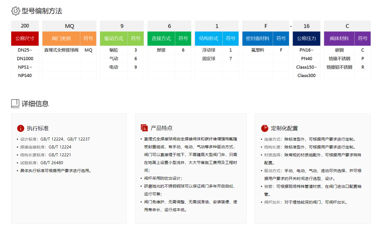This screenshot has width=381, height=230.
Task: Click the 固定球 structure row
Action: tap(209, 59)
